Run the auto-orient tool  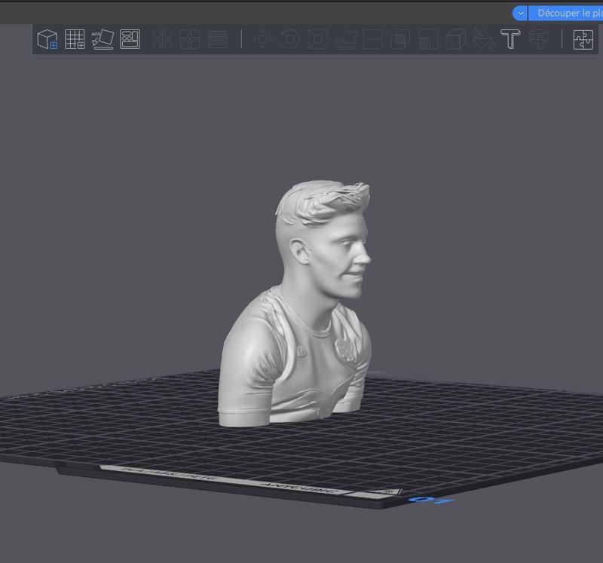(103, 38)
